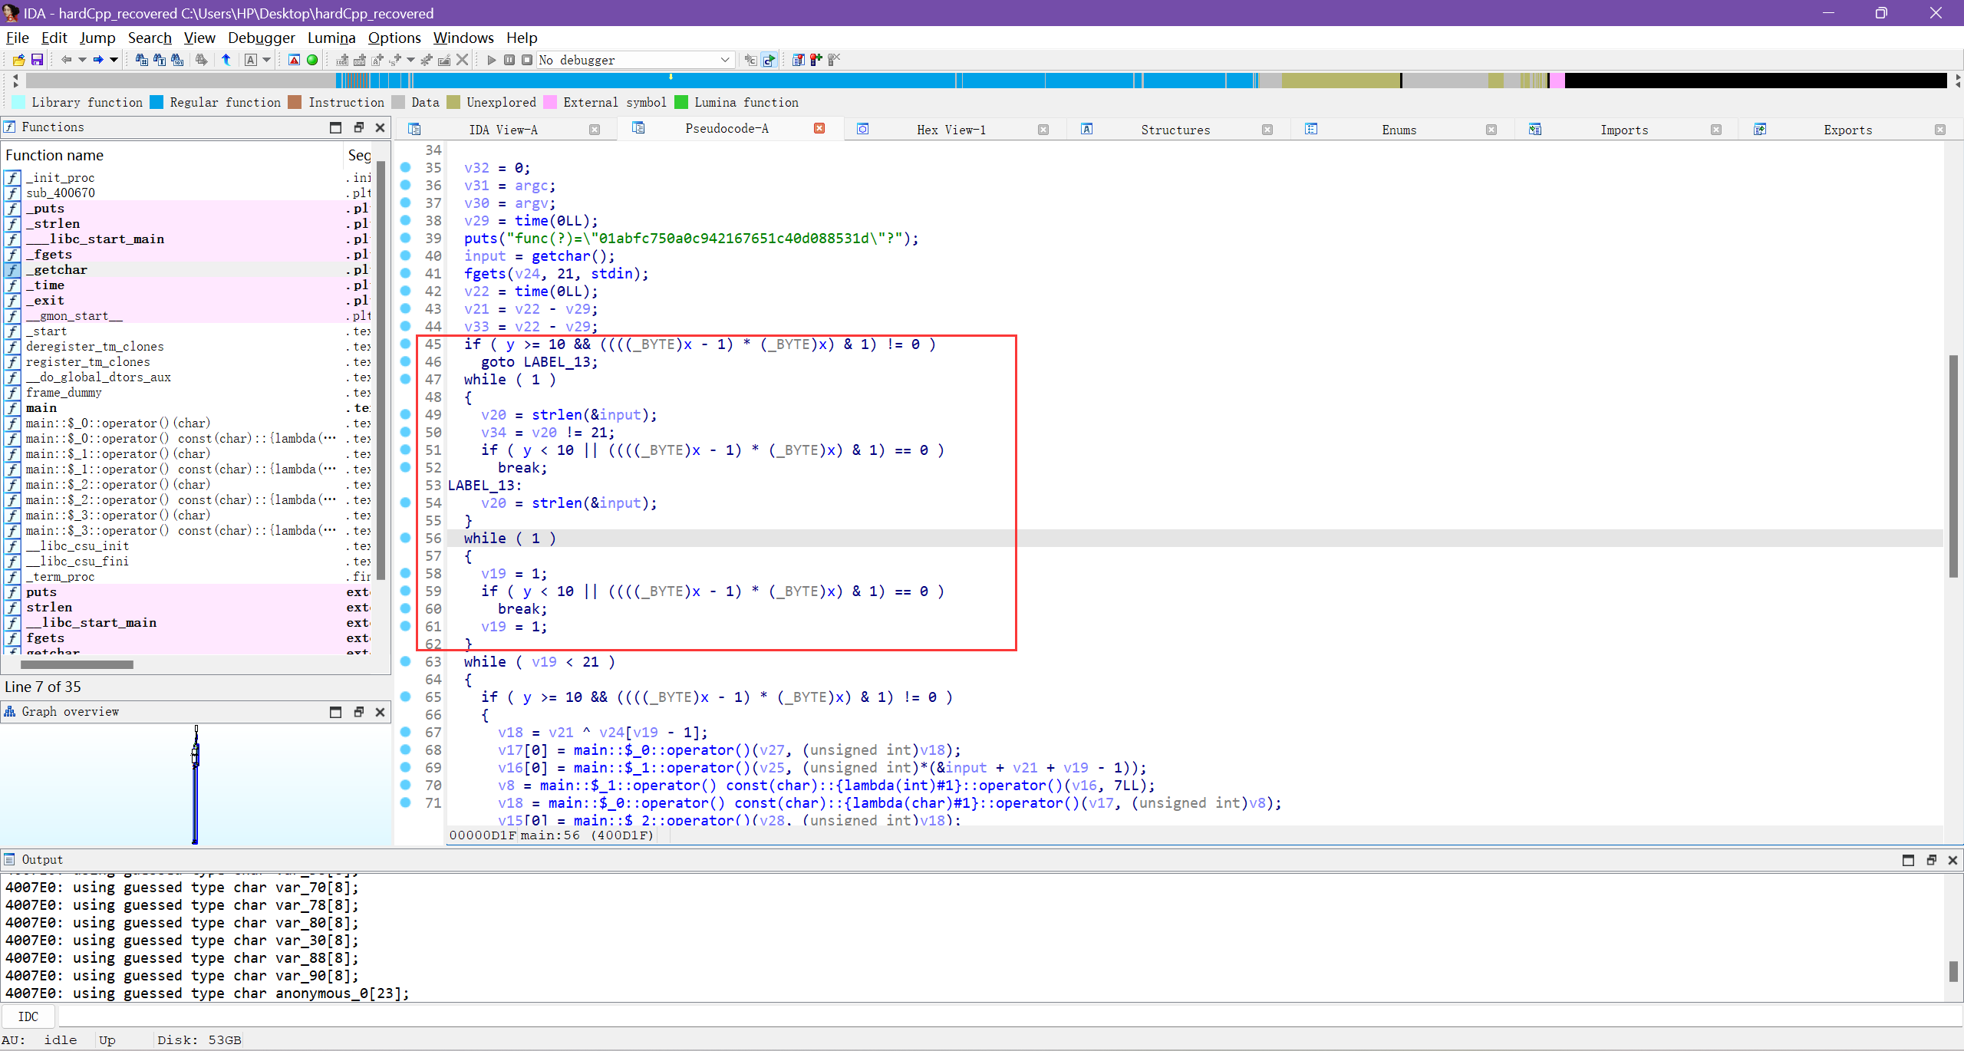This screenshot has width=1964, height=1051.
Task: Start process with the play icon
Action: (492, 60)
